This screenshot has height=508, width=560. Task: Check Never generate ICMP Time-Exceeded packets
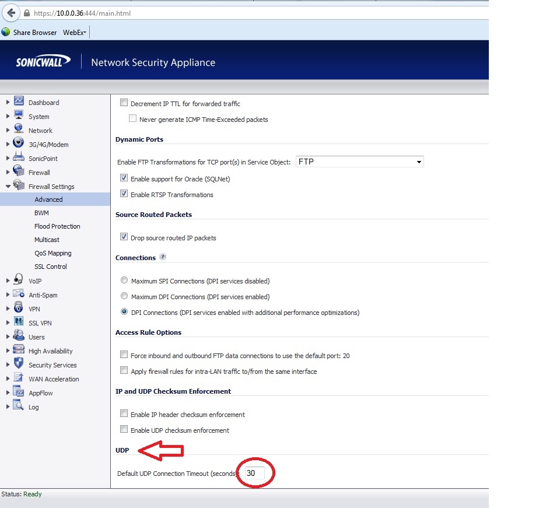[x=132, y=118]
